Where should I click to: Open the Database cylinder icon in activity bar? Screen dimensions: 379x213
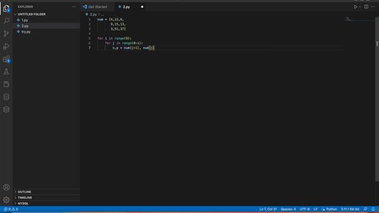[x=7, y=97]
